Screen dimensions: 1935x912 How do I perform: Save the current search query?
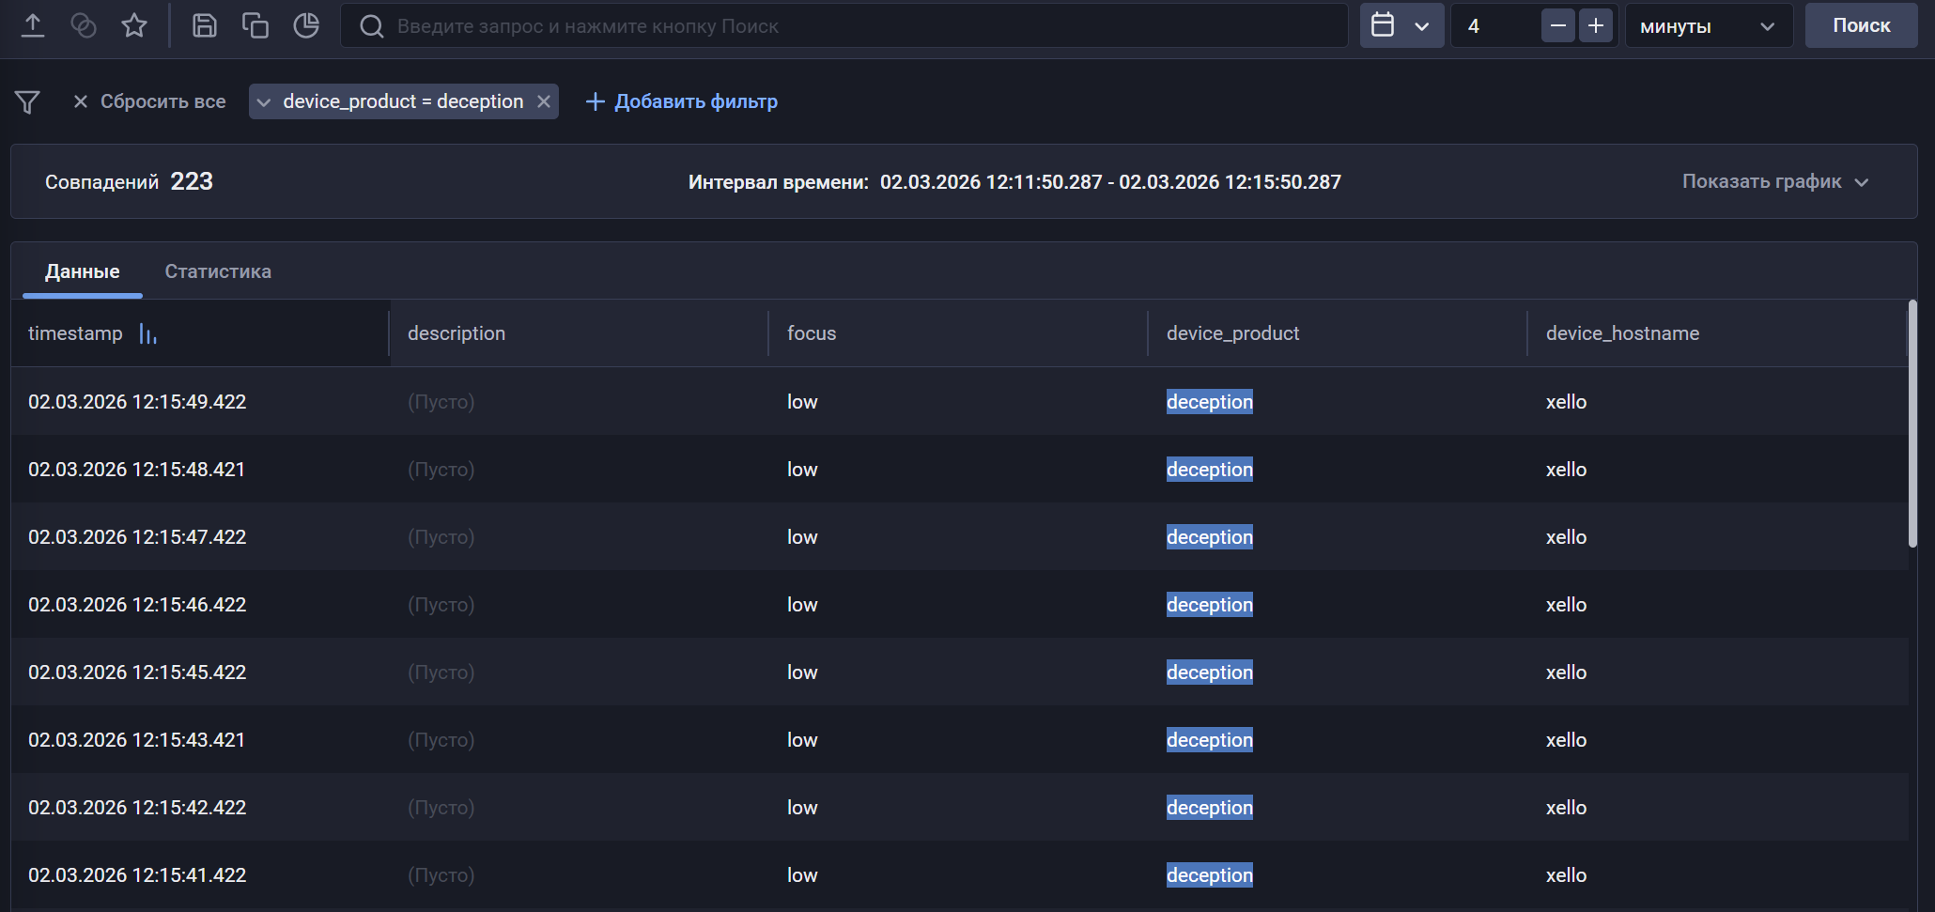click(x=205, y=25)
